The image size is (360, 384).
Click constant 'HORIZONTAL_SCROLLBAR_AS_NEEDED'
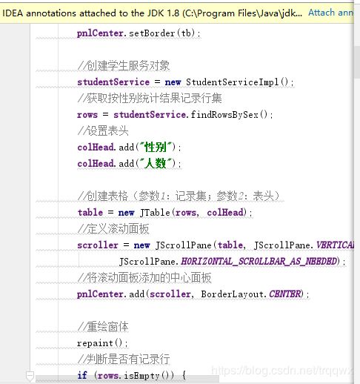259,262
